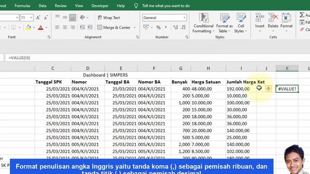Select the Dashboard | SIMPERS title cell
The image size is (310, 174).
point(105,75)
